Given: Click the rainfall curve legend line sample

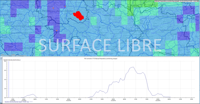Looking at the screenshot, I should pyautogui.click(x=31, y=102).
